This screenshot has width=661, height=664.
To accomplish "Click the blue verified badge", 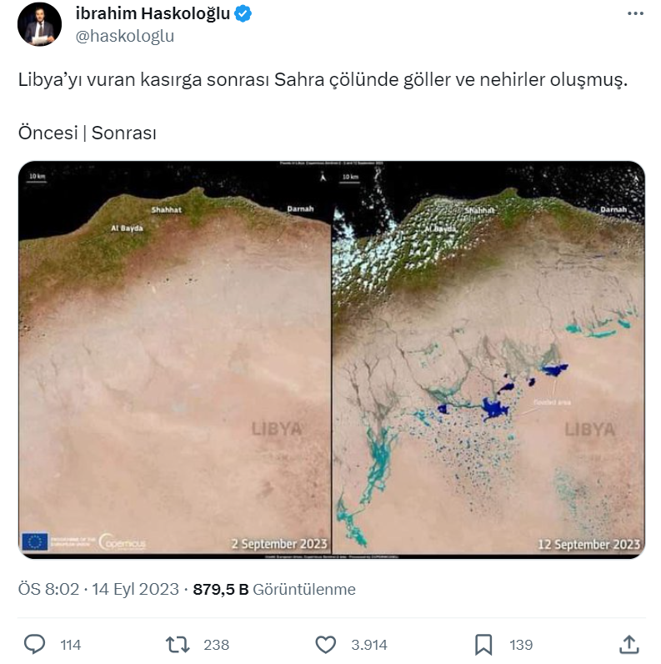I will coord(243,14).
